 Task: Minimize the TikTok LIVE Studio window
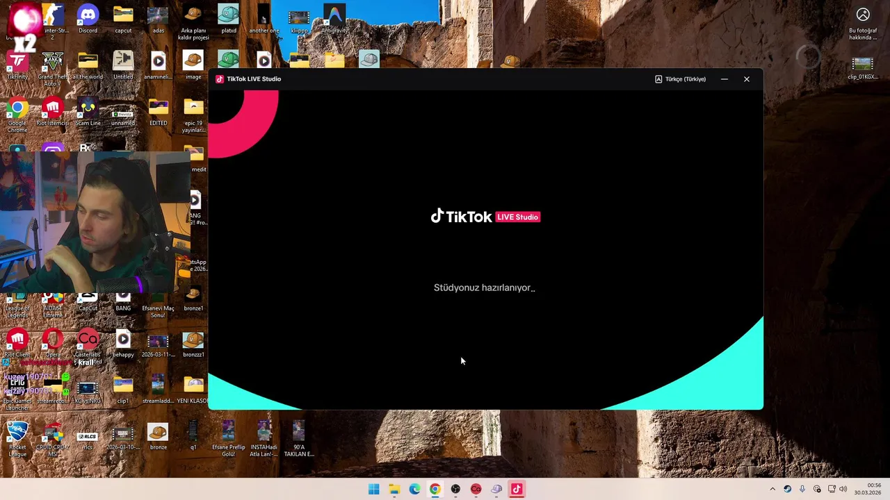point(725,79)
